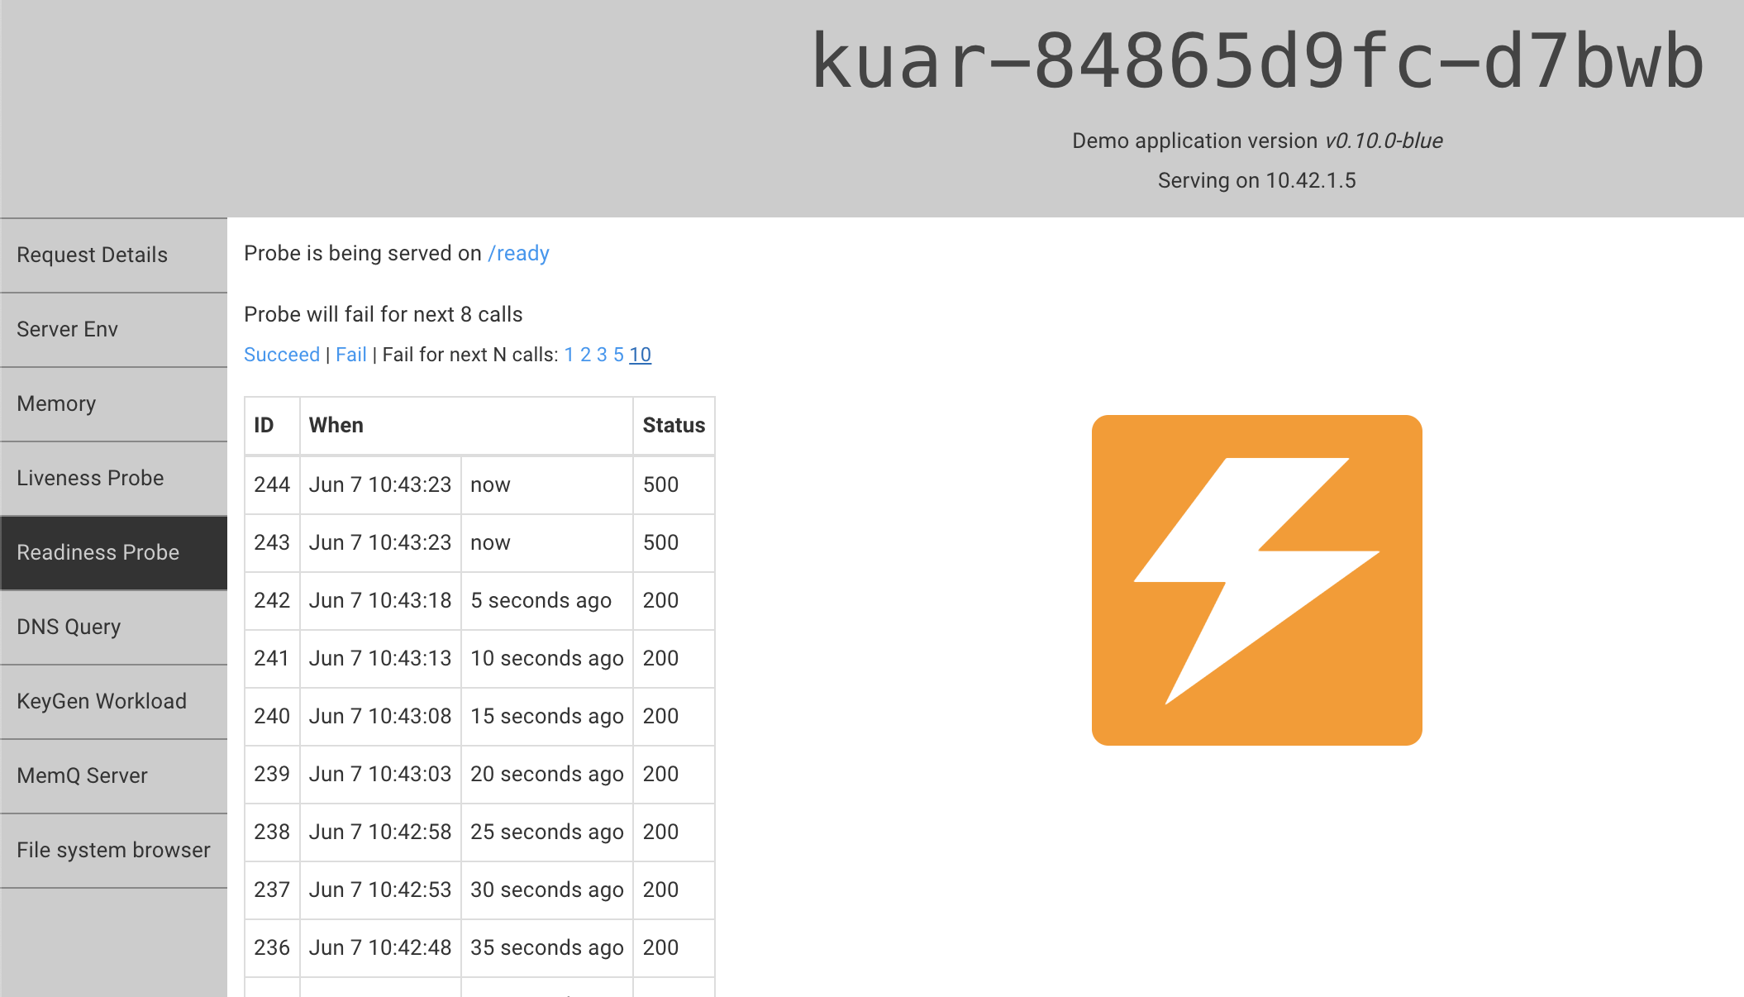Set probe to fail next 1 call
This screenshot has height=997, width=1744.
[569, 354]
